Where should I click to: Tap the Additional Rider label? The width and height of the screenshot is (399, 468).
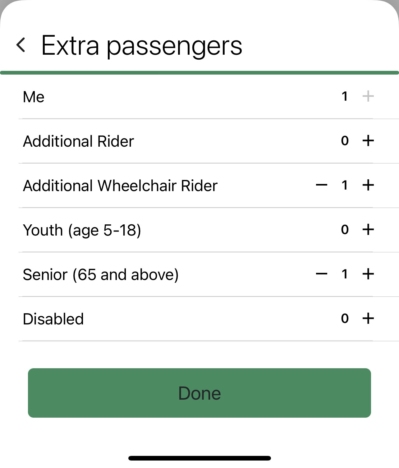pyautogui.click(x=78, y=141)
